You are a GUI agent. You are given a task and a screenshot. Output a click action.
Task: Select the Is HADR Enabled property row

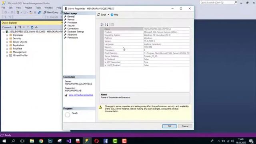[x=147, y=65]
